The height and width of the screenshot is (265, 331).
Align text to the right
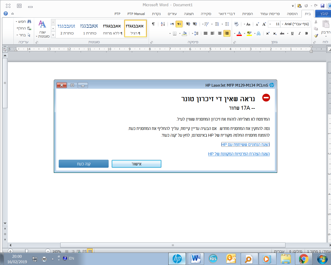(227, 33)
